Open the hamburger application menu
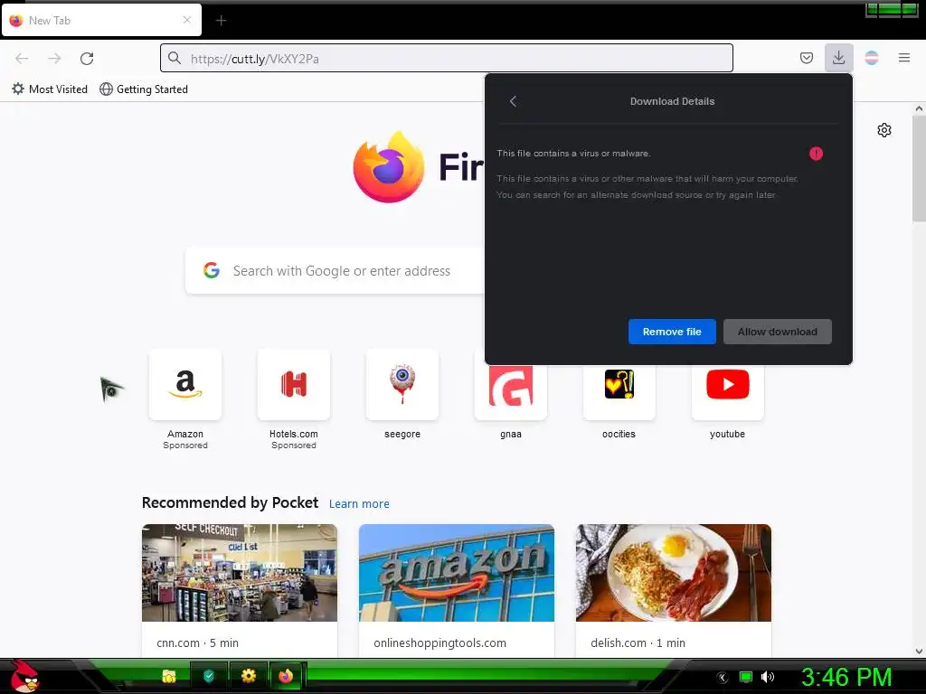The image size is (926, 694). 904,58
